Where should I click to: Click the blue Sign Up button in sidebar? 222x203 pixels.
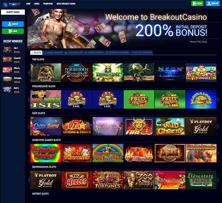13,24
